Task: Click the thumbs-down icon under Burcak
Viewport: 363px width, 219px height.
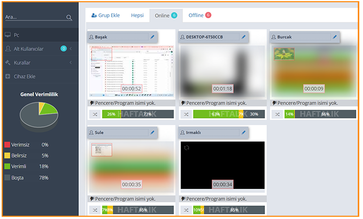Action: 274,103
